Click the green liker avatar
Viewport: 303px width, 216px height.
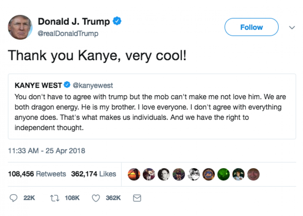click(224, 174)
